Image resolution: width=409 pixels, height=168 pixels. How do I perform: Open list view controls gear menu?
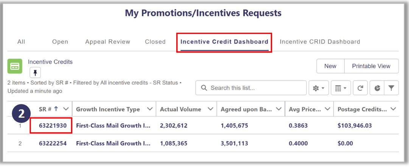tap(318, 88)
